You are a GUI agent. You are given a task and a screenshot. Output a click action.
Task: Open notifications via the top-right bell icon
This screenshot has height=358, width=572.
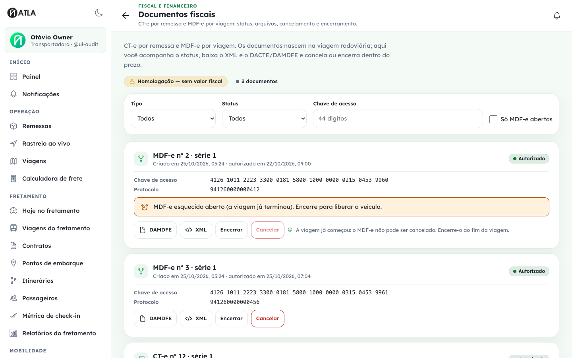(557, 16)
